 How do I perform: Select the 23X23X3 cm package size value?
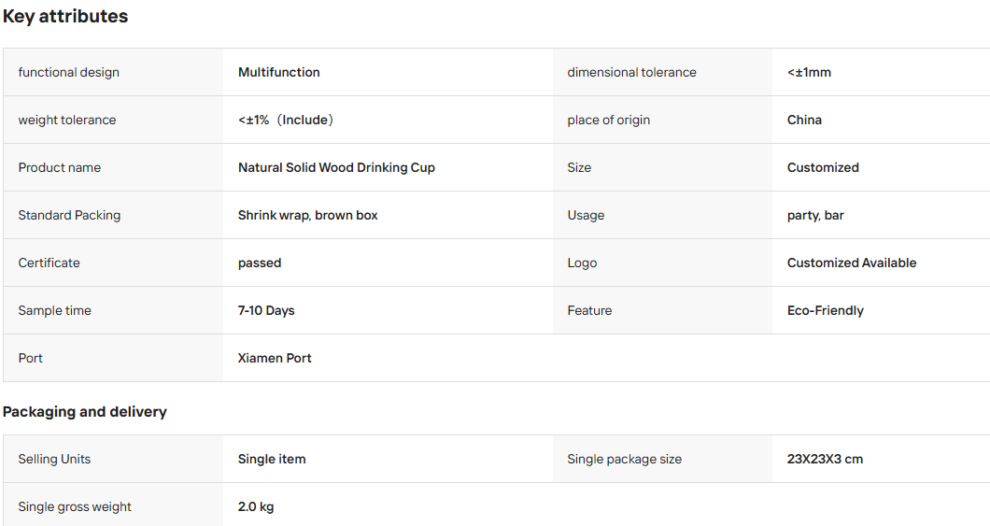click(x=825, y=459)
